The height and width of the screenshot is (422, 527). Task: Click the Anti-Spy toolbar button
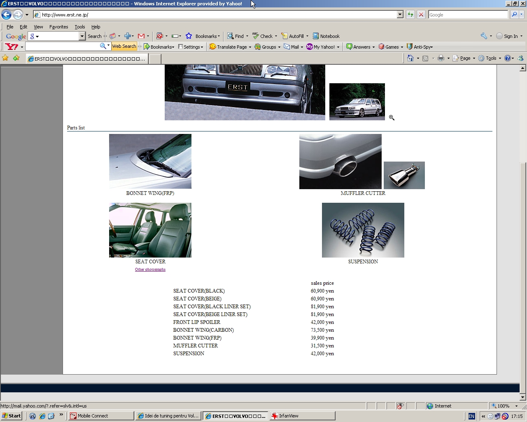(x=420, y=47)
